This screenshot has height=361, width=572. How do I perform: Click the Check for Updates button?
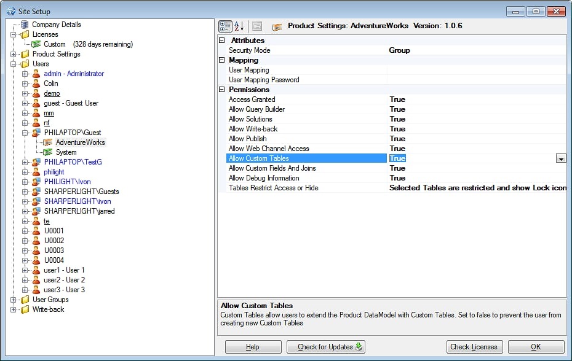326,347
